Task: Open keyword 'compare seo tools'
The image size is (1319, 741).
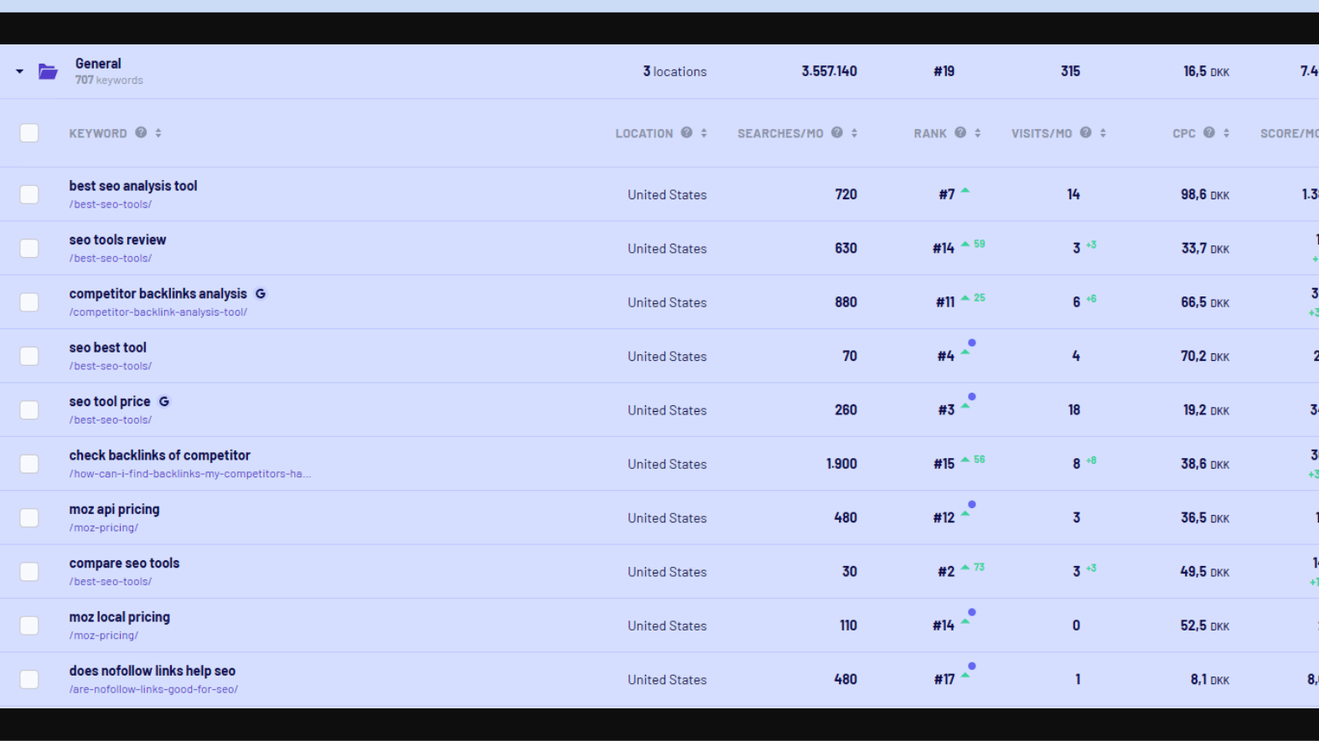Action: [x=124, y=563]
